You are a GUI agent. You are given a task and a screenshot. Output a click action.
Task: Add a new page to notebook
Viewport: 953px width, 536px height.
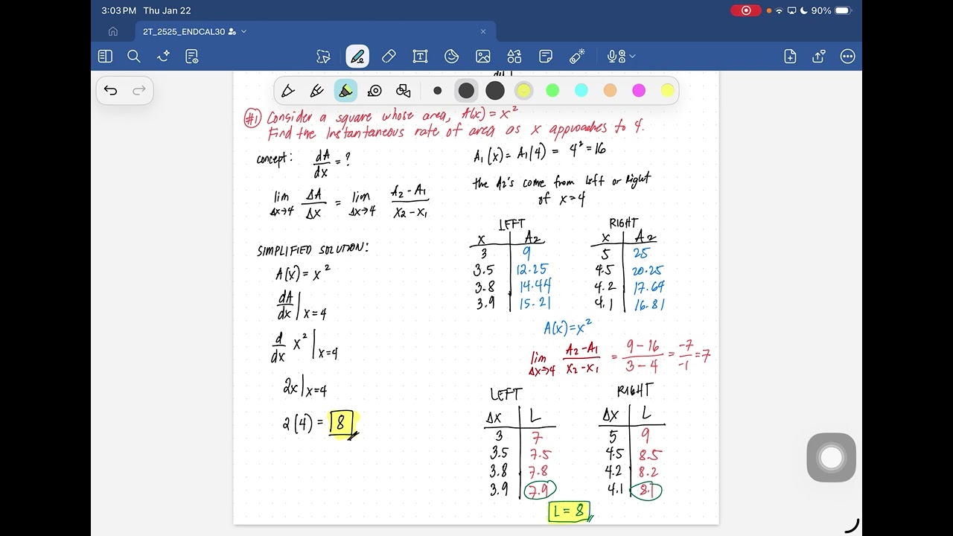[790, 57]
